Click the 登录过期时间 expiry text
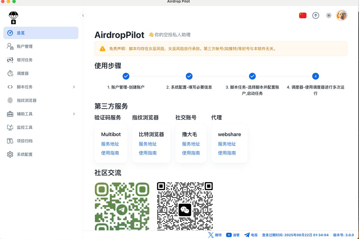This screenshot has width=359, height=239. point(295,235)
